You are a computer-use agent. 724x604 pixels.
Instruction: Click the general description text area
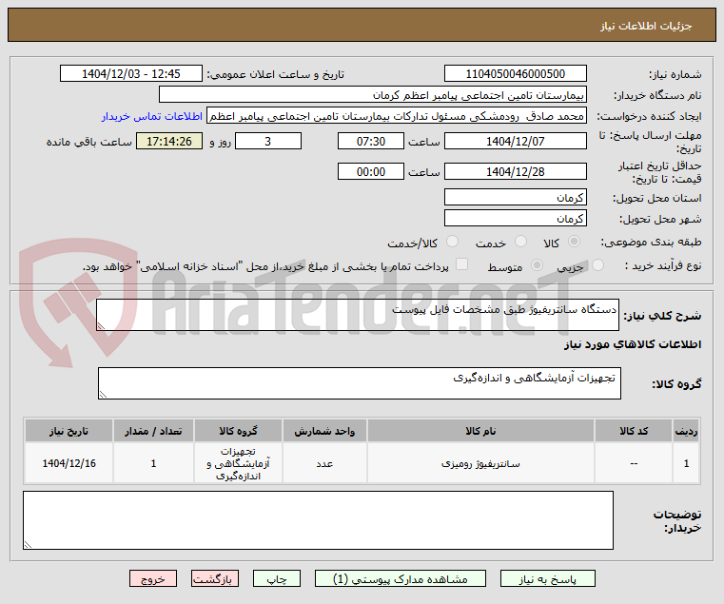[x=358, y=315]
